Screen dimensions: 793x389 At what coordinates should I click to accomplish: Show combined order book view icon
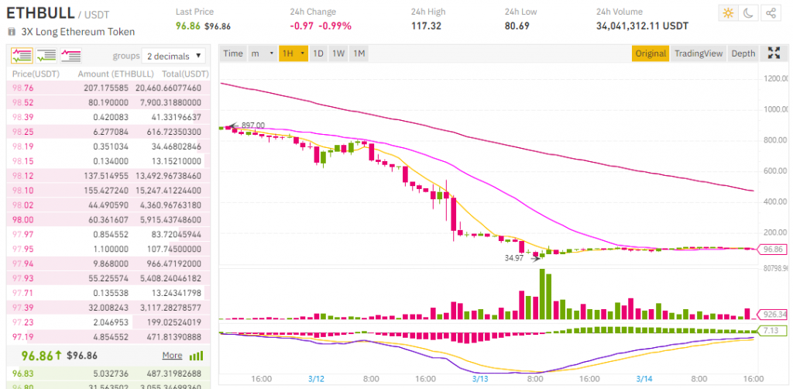coord(22,56)
